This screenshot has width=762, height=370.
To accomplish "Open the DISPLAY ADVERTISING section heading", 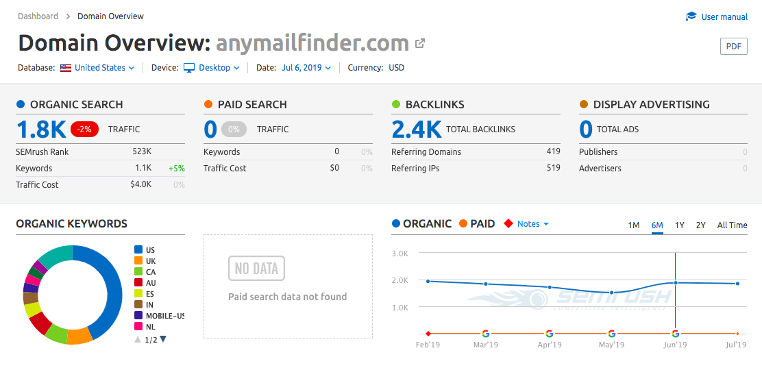I will click(x=651, y=105).
